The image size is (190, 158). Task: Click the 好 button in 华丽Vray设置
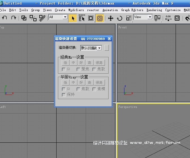[81, 83]
